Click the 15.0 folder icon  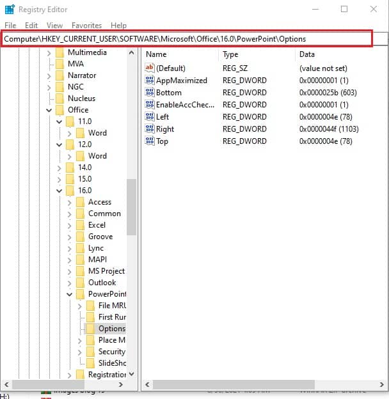coord(70,179)
